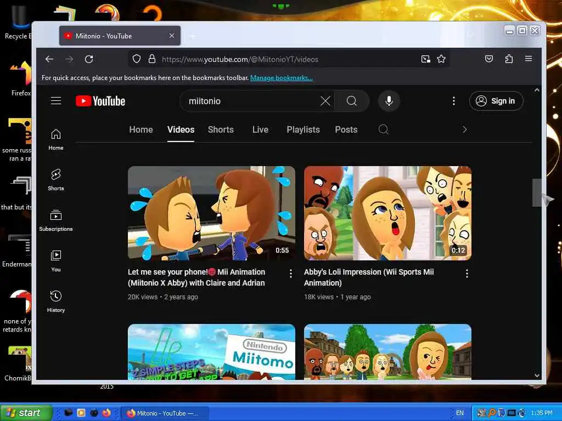Viewport: 562px width, 421px height.
Task: Close the Miitonio - YouTube tab
Action: coord(172,36)
